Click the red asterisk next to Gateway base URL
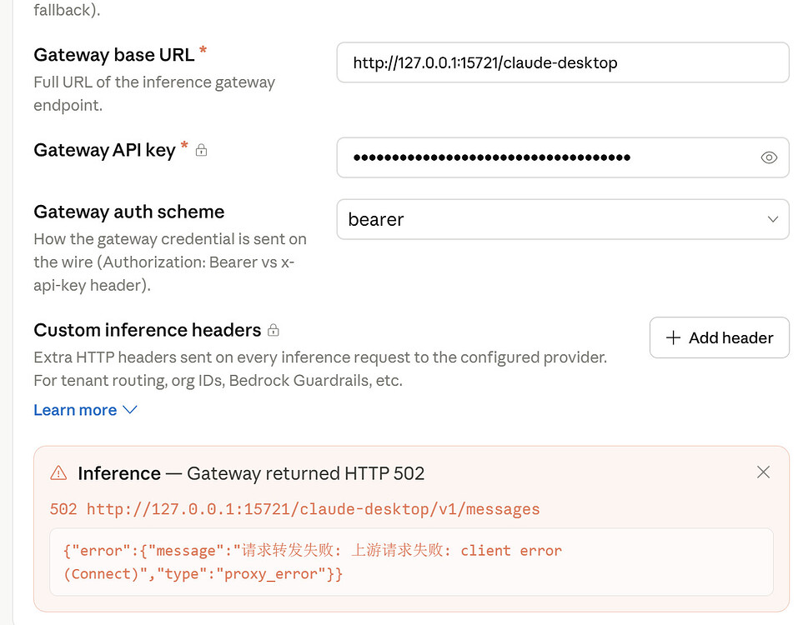The height and width of the screenshot is (625, 798). 203,50
